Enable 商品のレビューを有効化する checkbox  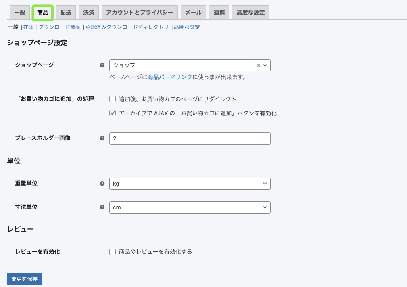click(x=113, y=251)
